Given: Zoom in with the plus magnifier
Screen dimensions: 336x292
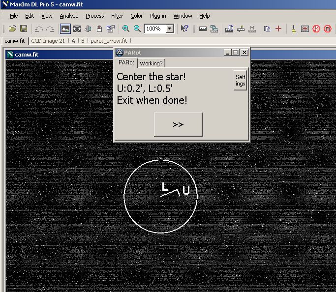Looking at the screenshot, I should tap(125, 29).
